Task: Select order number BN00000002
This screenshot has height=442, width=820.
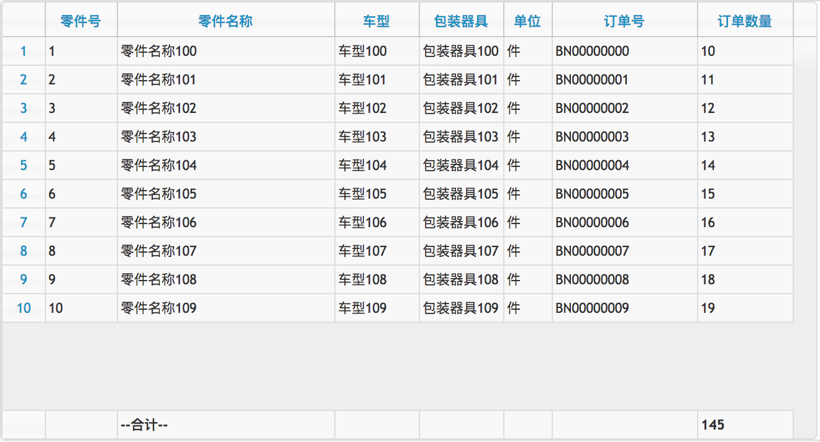Action: coord(625,109)
